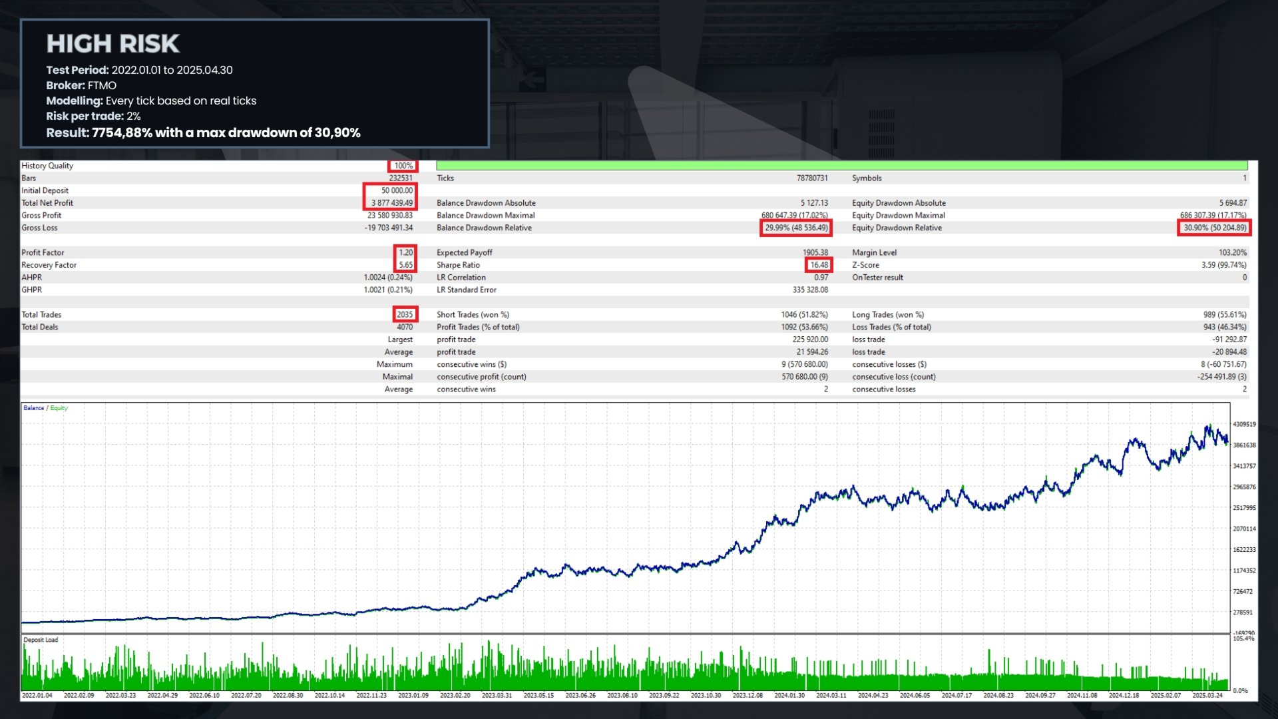1278x719 pixels.
Task: Click the HIGH RISK heading
Action: tap(112, 44)
